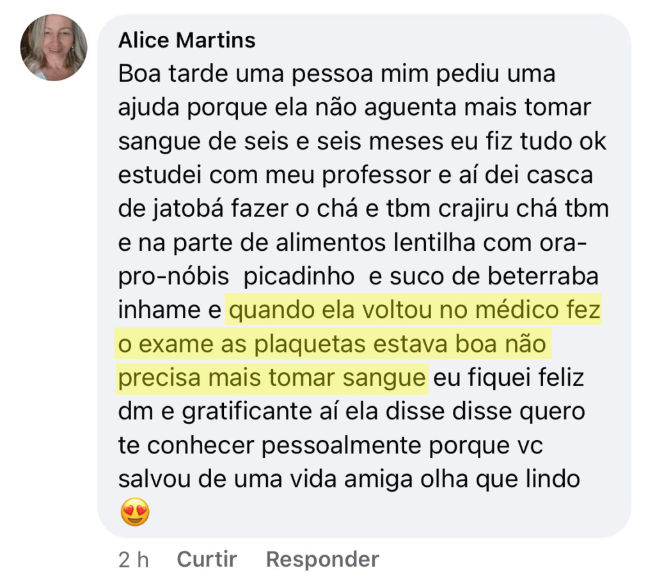Click the opening words 'Boa tarde' in the comment
This screenshot has width=655, height=584.
tap(172, 74)
